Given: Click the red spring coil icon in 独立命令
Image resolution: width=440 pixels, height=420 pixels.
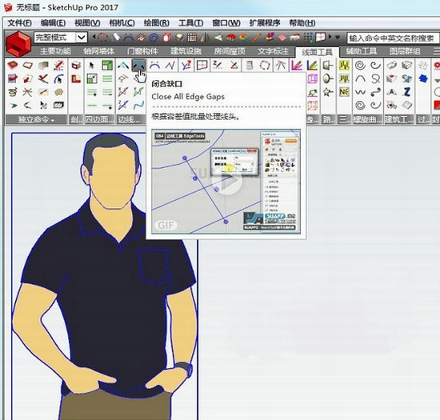Looking at the screenshot, I should click(x=13, y=92).
